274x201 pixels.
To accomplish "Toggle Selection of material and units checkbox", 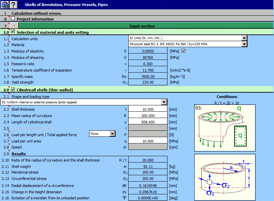I will coord(13,32).
